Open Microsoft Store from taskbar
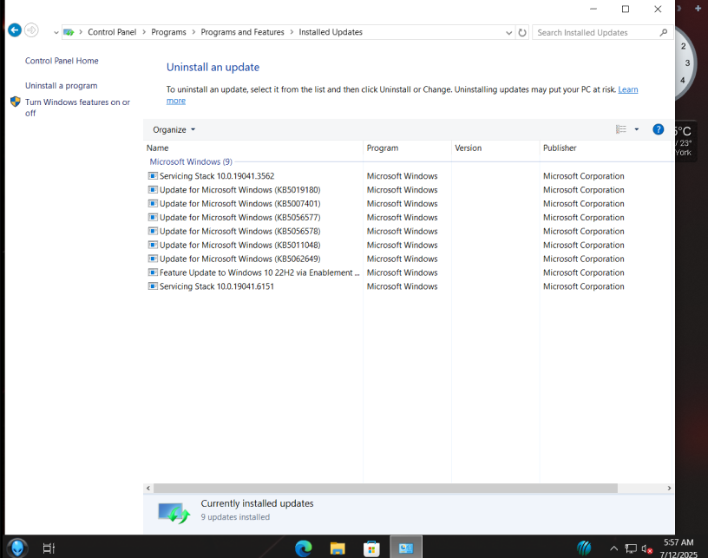708x558 pixels. (x=371, y=548)
